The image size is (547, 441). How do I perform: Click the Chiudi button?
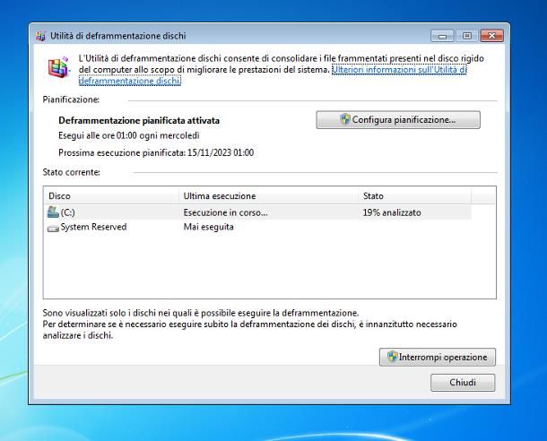coord(463,383)
